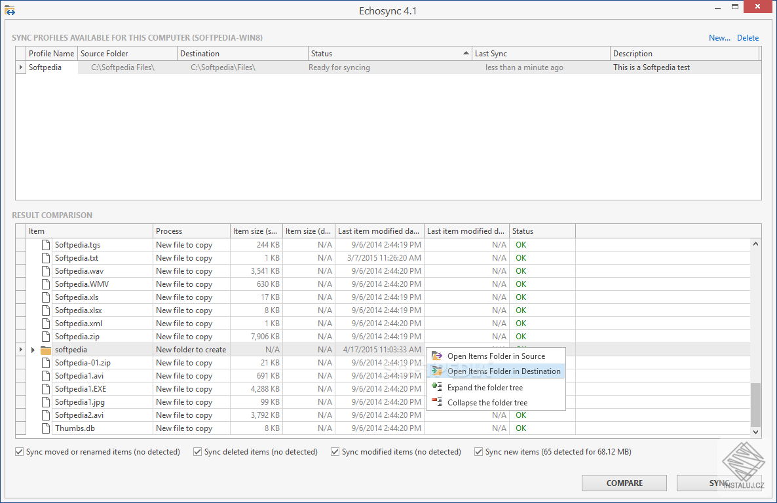Toggle Sync new items checkbox
The image size is (777, 503).
coord(478,451)
